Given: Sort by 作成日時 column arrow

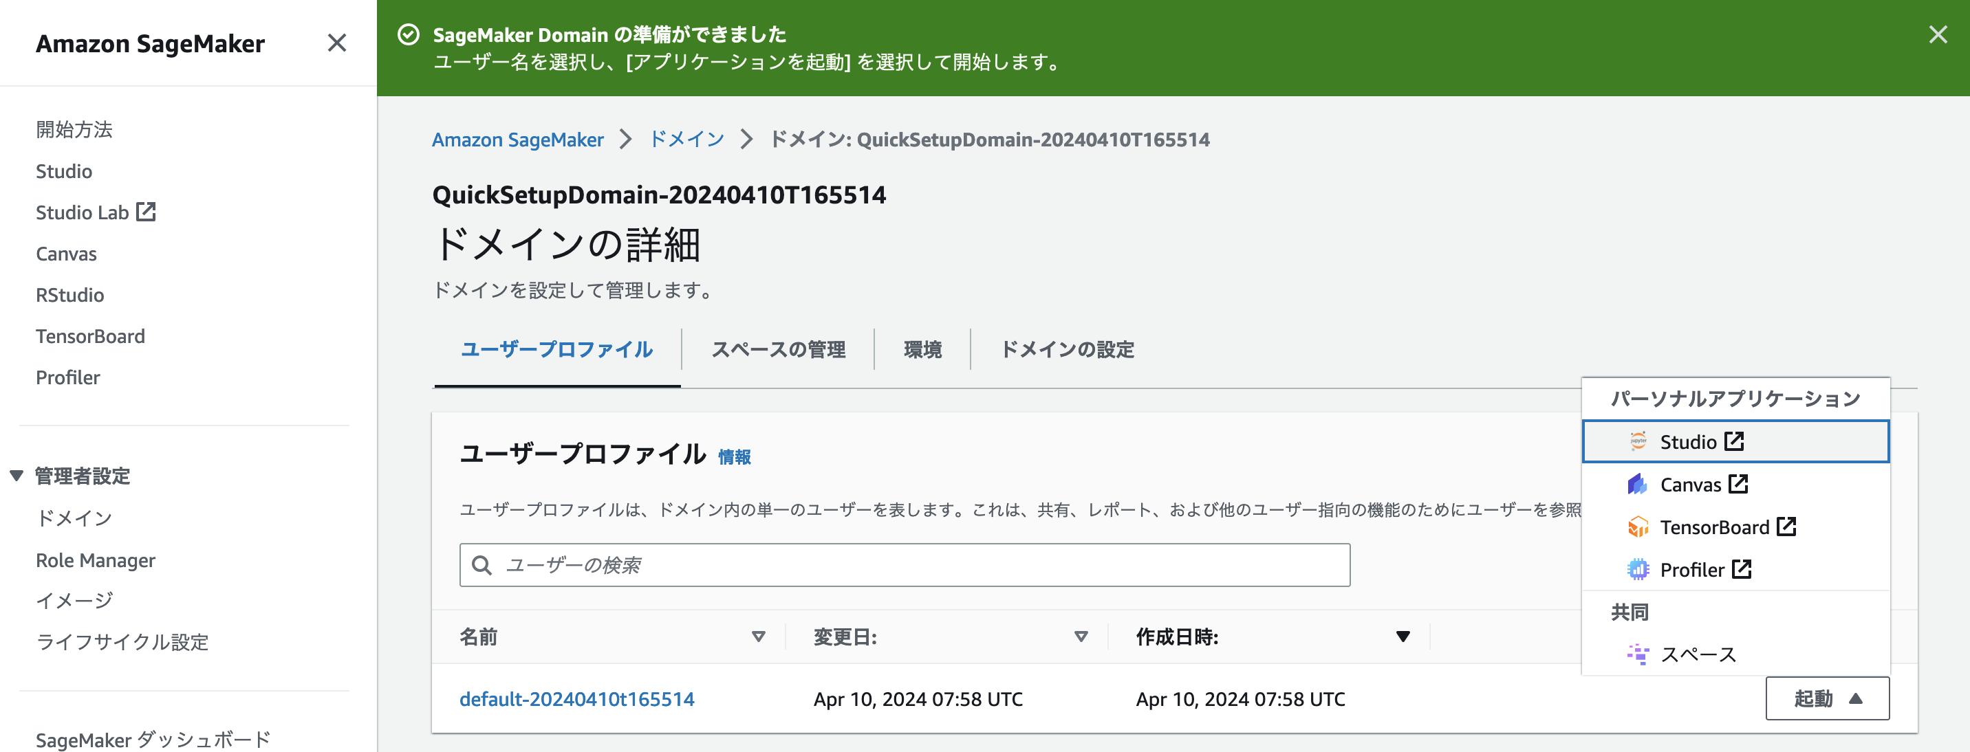Looking at the screenshot, I should coord(1403,637).
